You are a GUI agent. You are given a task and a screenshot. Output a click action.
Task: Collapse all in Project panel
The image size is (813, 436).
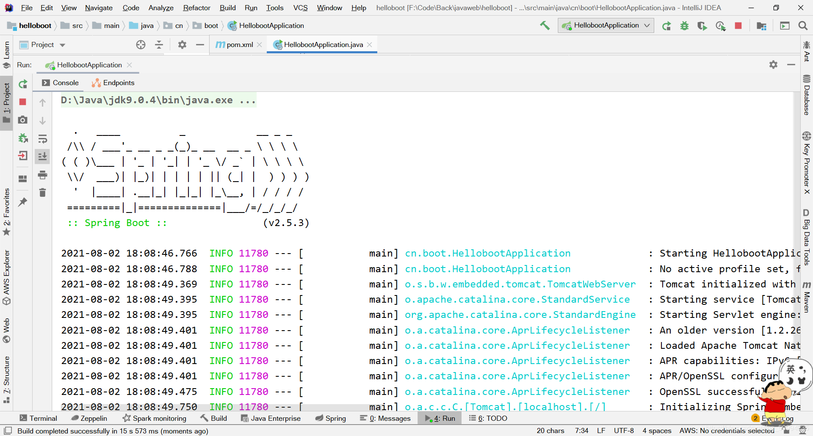point(159,45)
